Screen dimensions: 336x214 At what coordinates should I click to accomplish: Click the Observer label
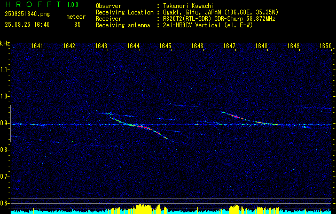108,6
